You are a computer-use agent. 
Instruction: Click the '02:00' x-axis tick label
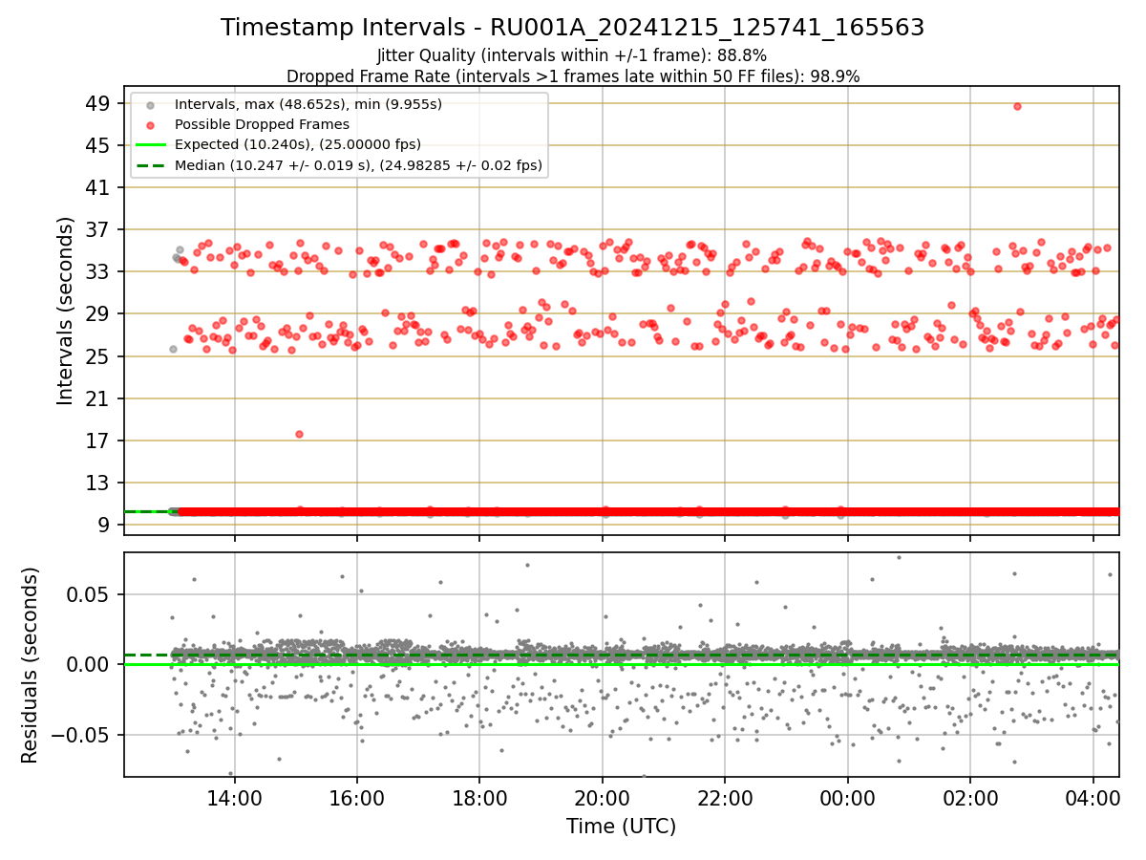[x=970, y=797]
